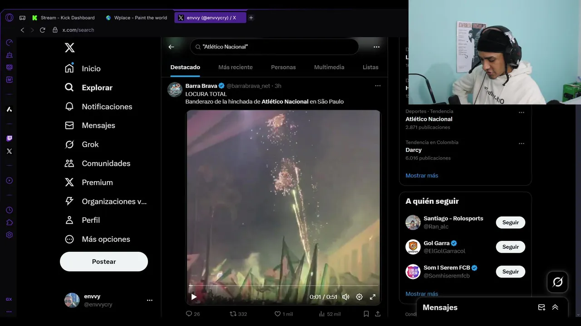Viewport: 581px width, 326px height.
Task: Bookmark the Barra Brava post
Action: click(366, 314)
